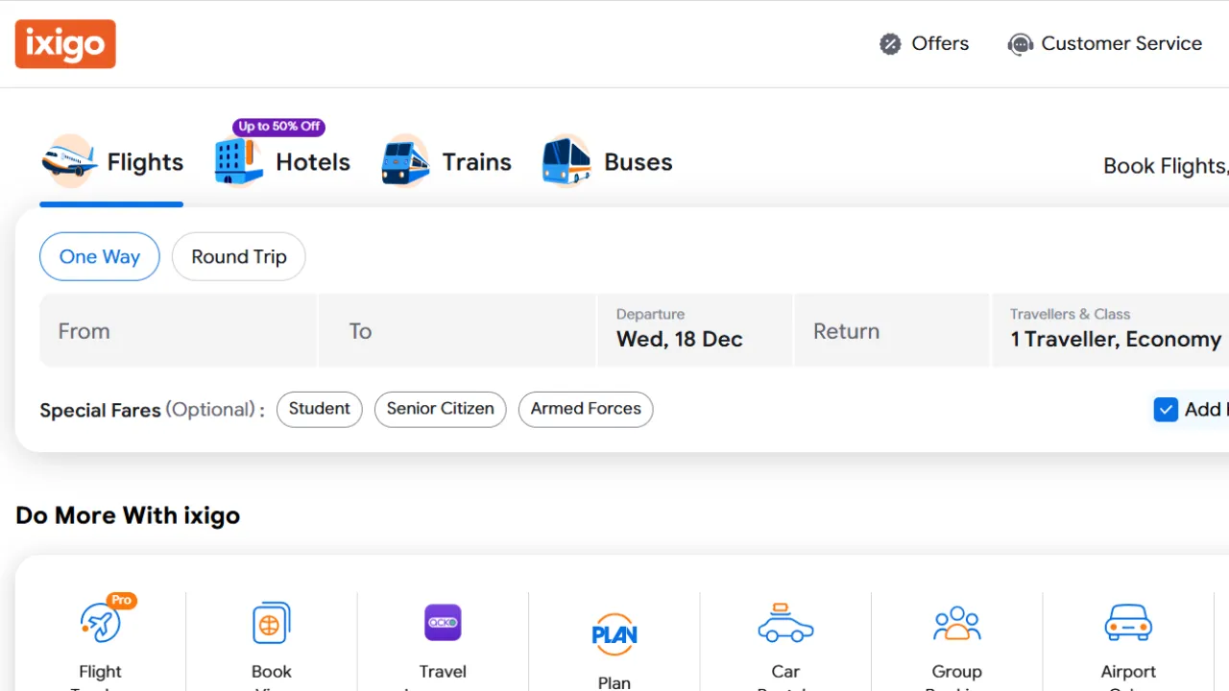This screenshot has width=1229, height=691.
Task: Click the ixigo logo
Action: 65,44
